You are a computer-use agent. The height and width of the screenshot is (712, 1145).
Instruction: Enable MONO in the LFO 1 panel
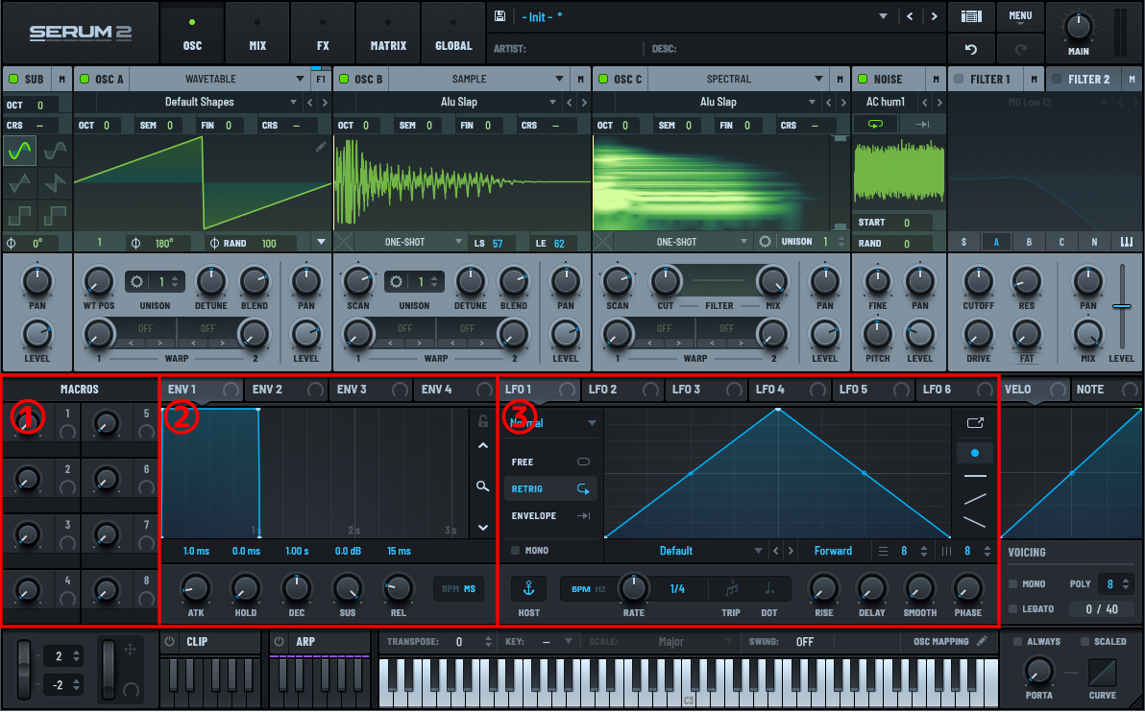(x=517, y=550)
